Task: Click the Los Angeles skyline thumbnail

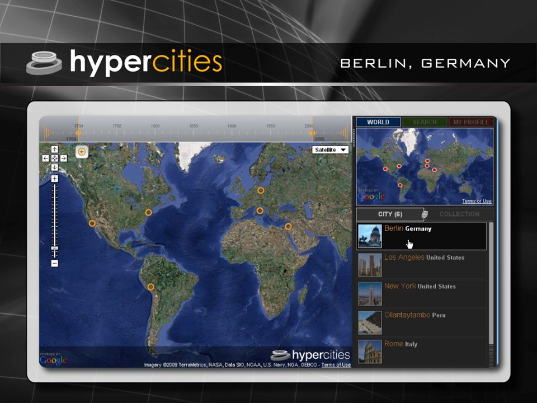Action: pyautogui.click(x=370, y=265)
